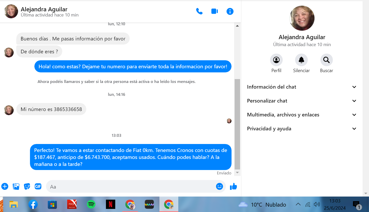The width and height of the screenshot is (369, 212).
Task: Open Windows notification center icon
Action: point(356,205)
